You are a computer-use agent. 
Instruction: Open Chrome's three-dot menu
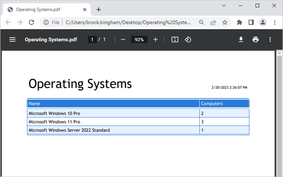(x=275, y=22)
